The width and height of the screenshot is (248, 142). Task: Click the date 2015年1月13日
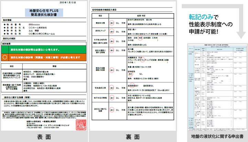click(x=68, y=2)
